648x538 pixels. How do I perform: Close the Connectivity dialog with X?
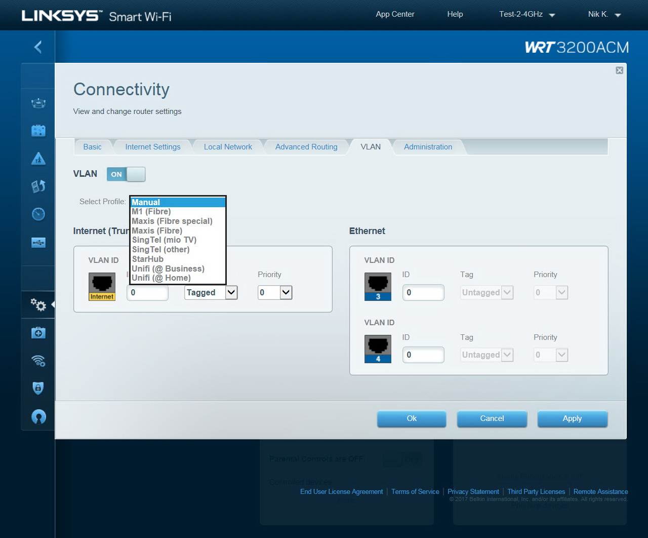pyautogui.click(x=619, y=70)
